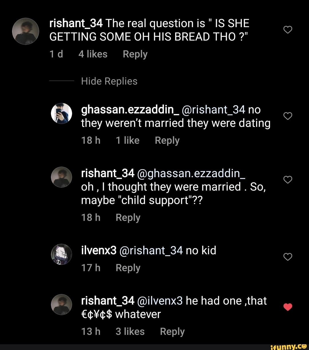
Task: Open the ilvenx3 username link
Action: [99, 251]
